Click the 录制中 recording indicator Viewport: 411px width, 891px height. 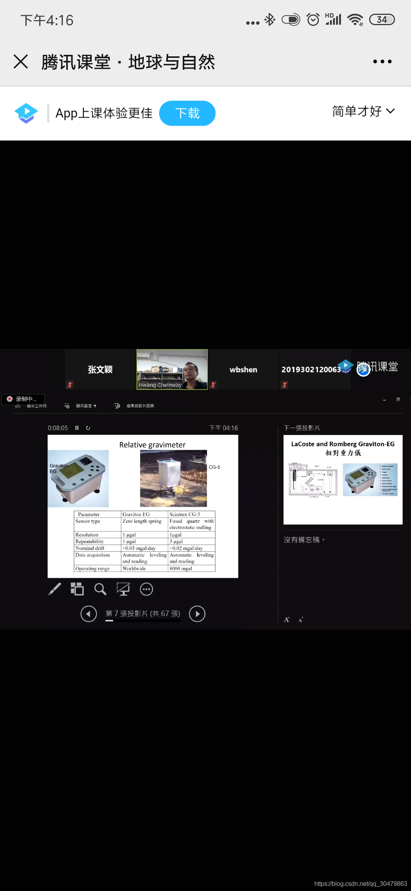[x=23, y=399]
